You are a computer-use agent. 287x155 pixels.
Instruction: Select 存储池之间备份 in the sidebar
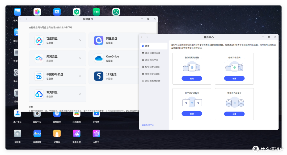[x=154, y=74]
